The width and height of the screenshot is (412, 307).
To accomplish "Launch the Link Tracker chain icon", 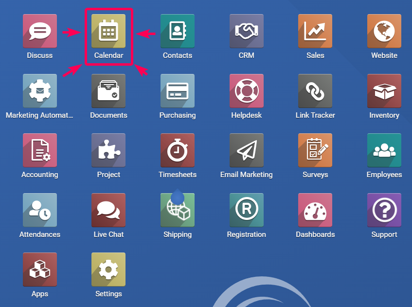I will 315,90.
